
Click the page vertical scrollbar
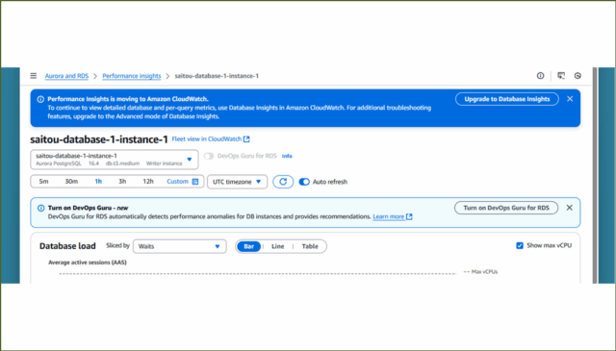(x=595, y=175)
